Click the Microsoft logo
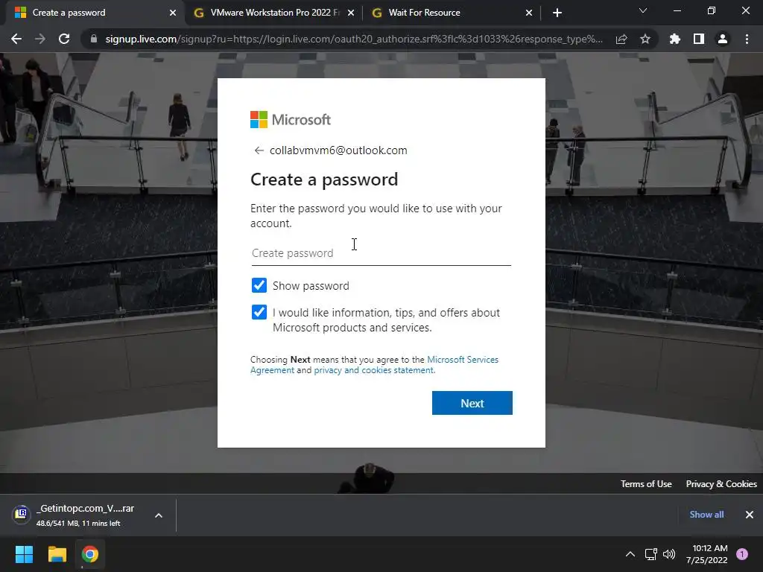Screen dimensions: 763x572 [x=291, y=120]
